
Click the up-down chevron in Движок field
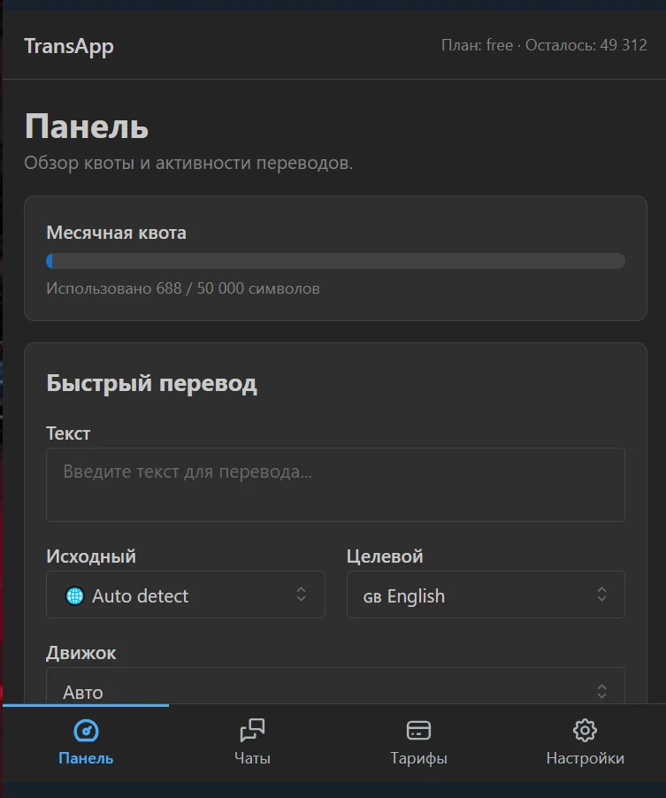602,692
